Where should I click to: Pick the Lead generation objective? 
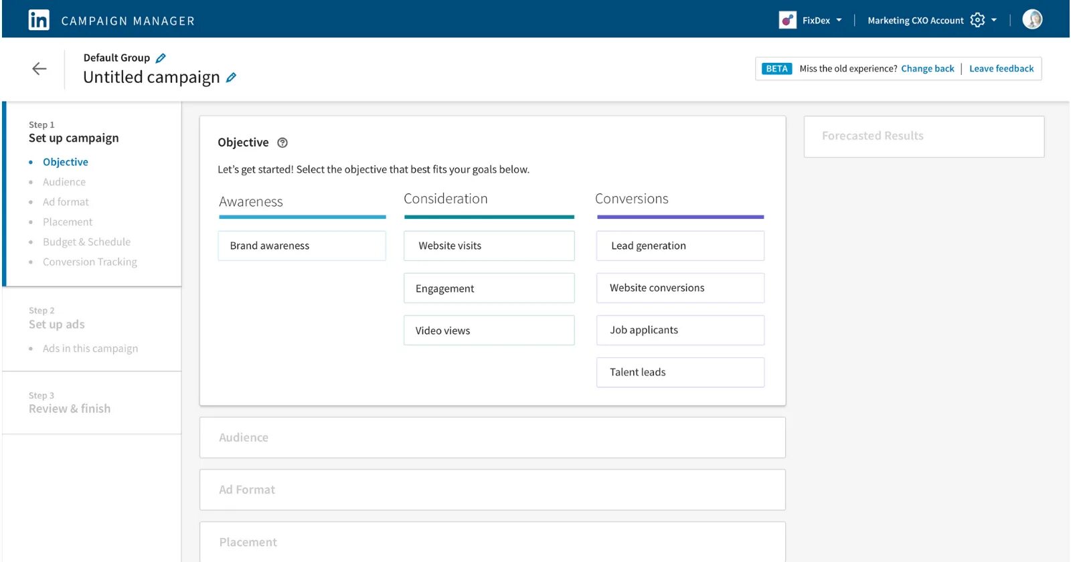click(x=680, y=246)
